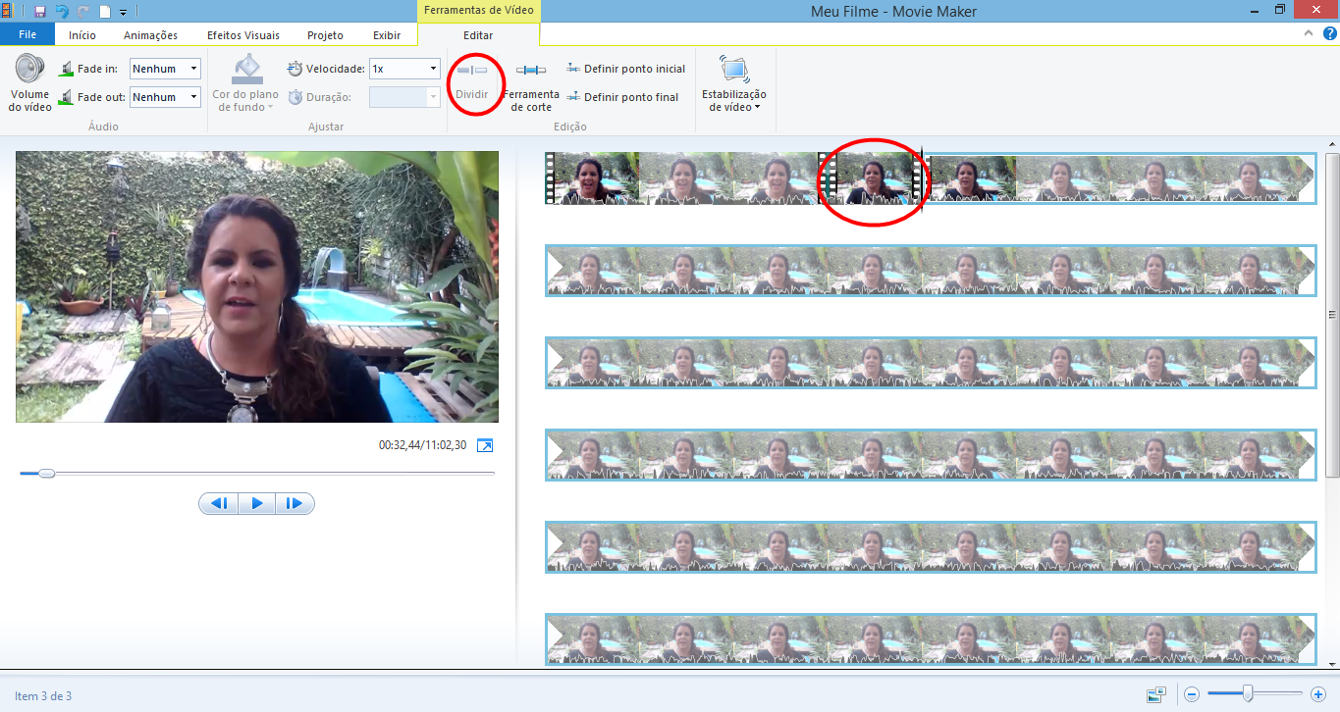The height and width of the screenshot is (712, 1340).
Task: Step to the next frame in preview
Action: tap(295, 502)
